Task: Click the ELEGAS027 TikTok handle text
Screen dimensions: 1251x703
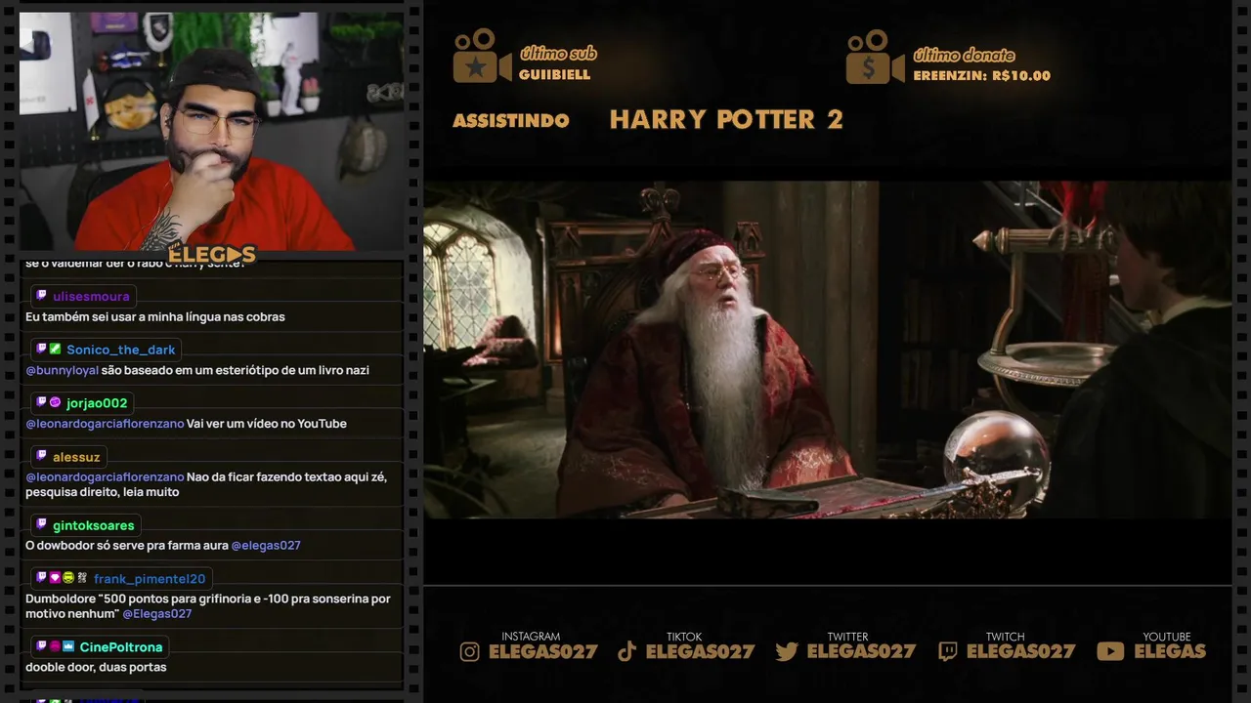Action: click(x=700, y=652)
